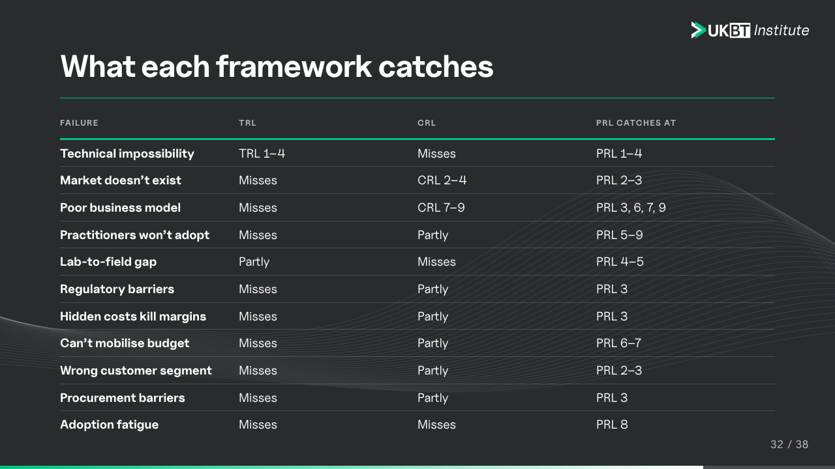835x469 pixels.
Task: Click 'Partly' in the Lab-to-field gap row
Action: click(x=254, y=262)
